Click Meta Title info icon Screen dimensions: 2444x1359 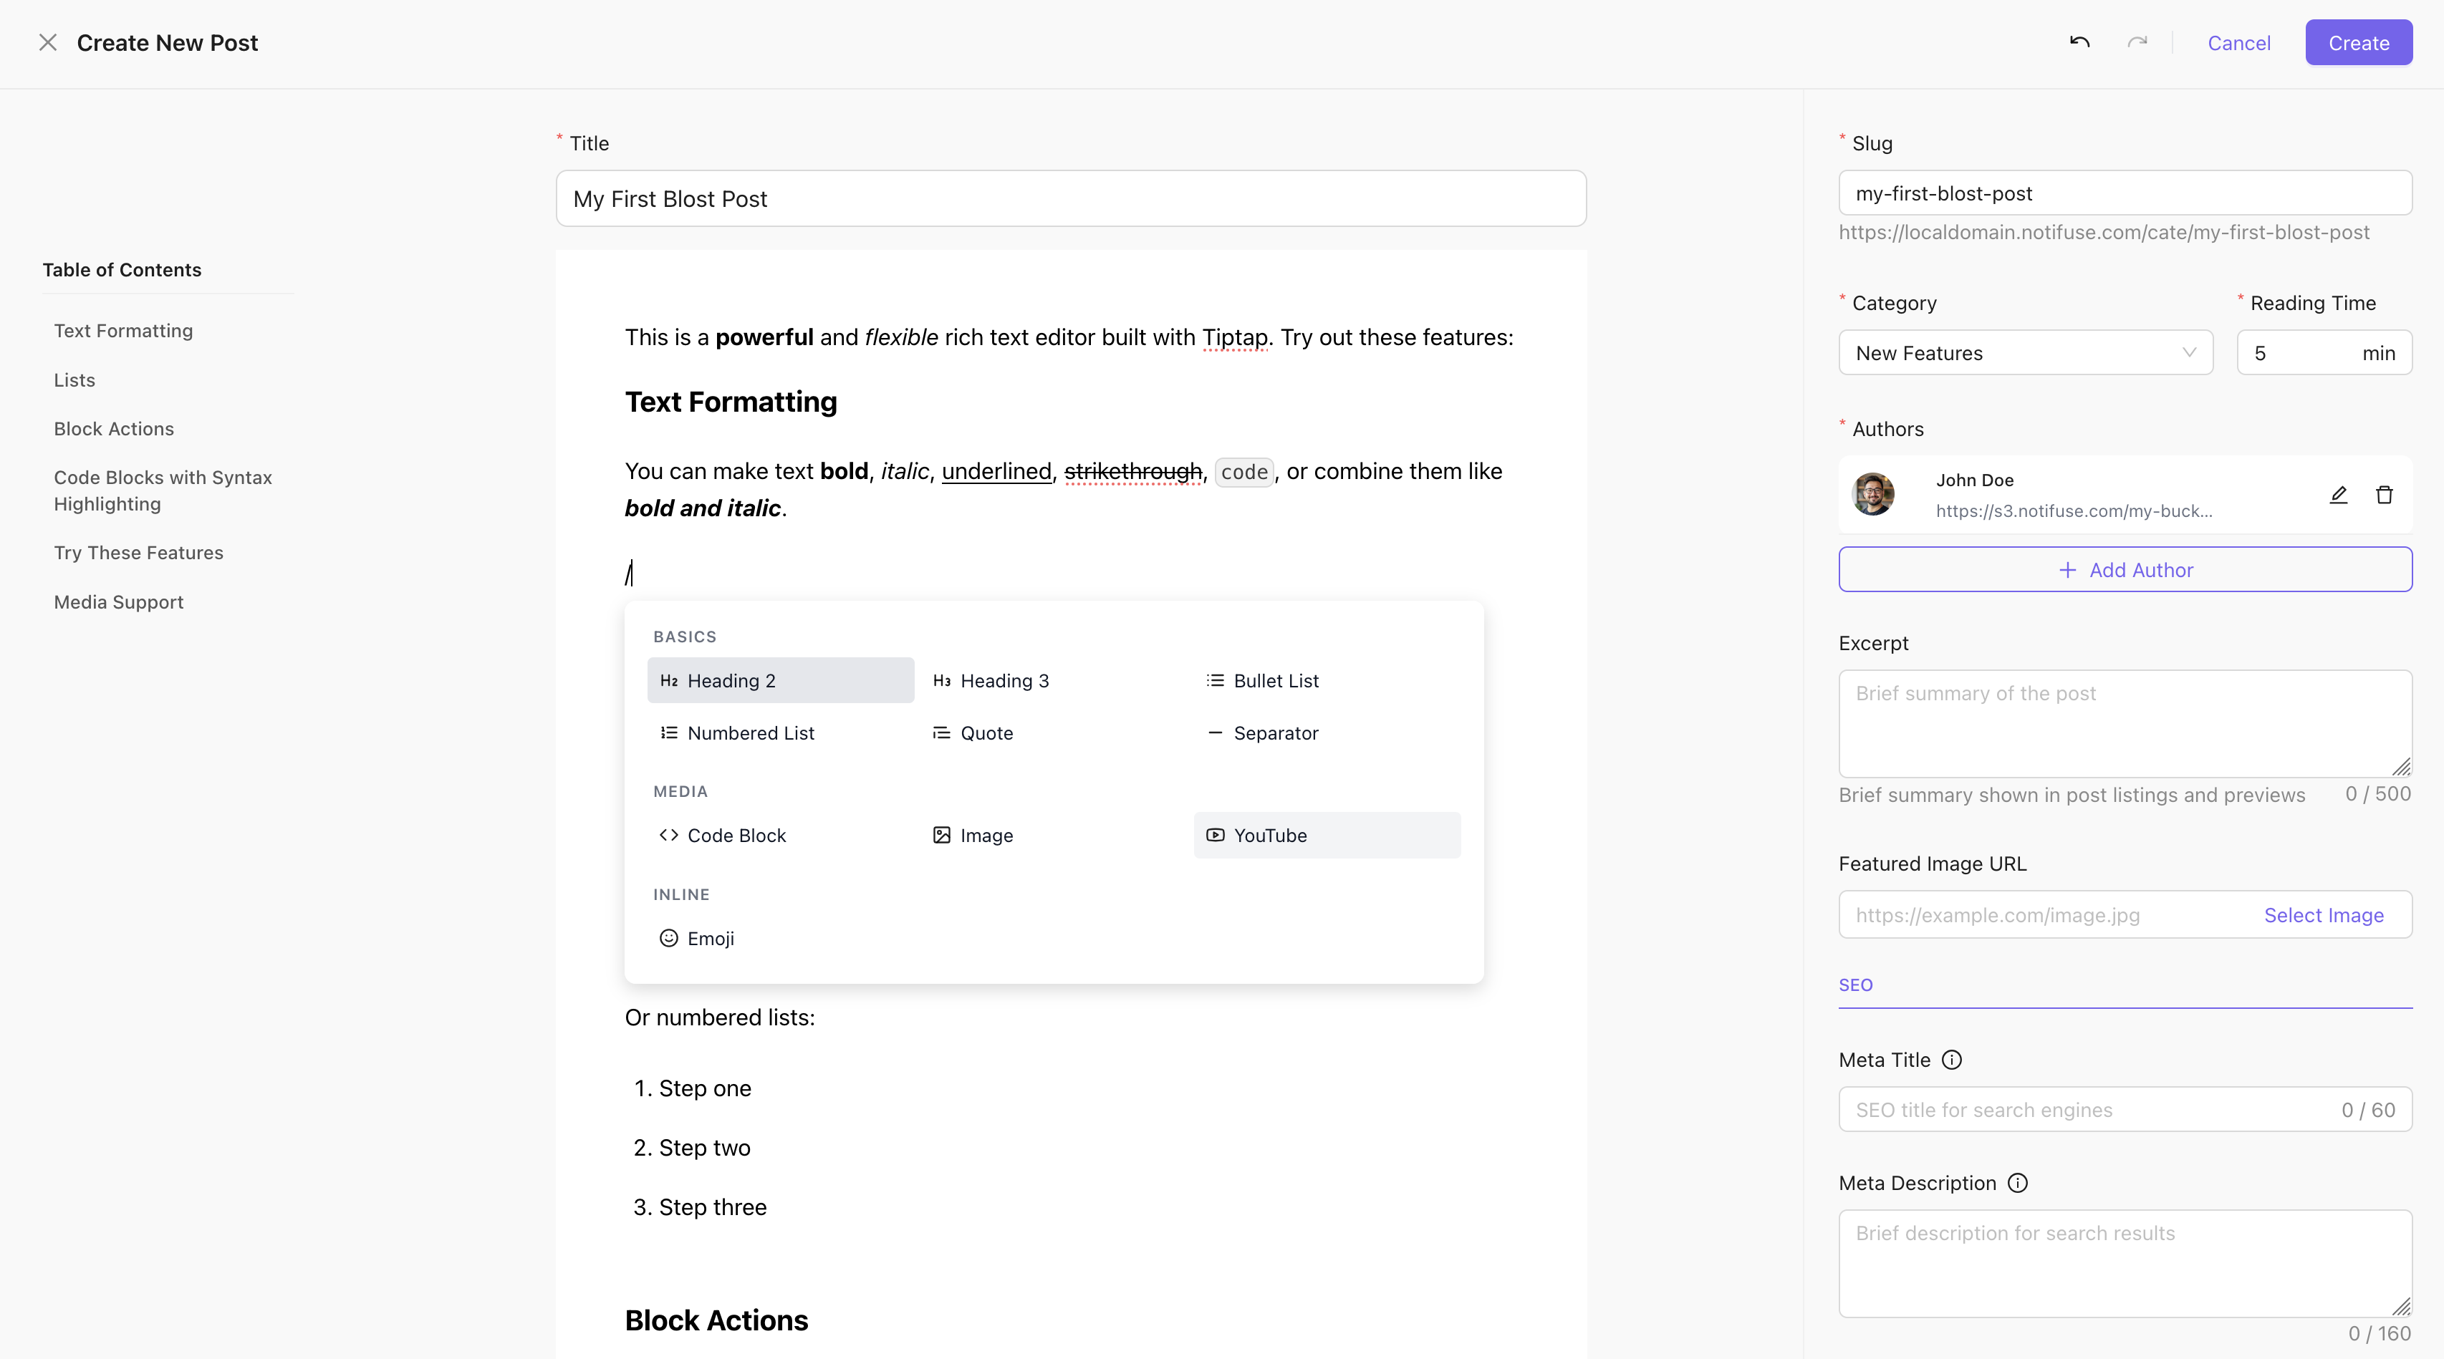point(1952,1059)
